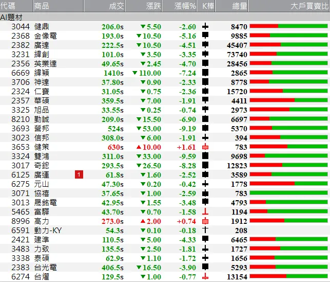Select stock name 晟銘電

(46, 203)
